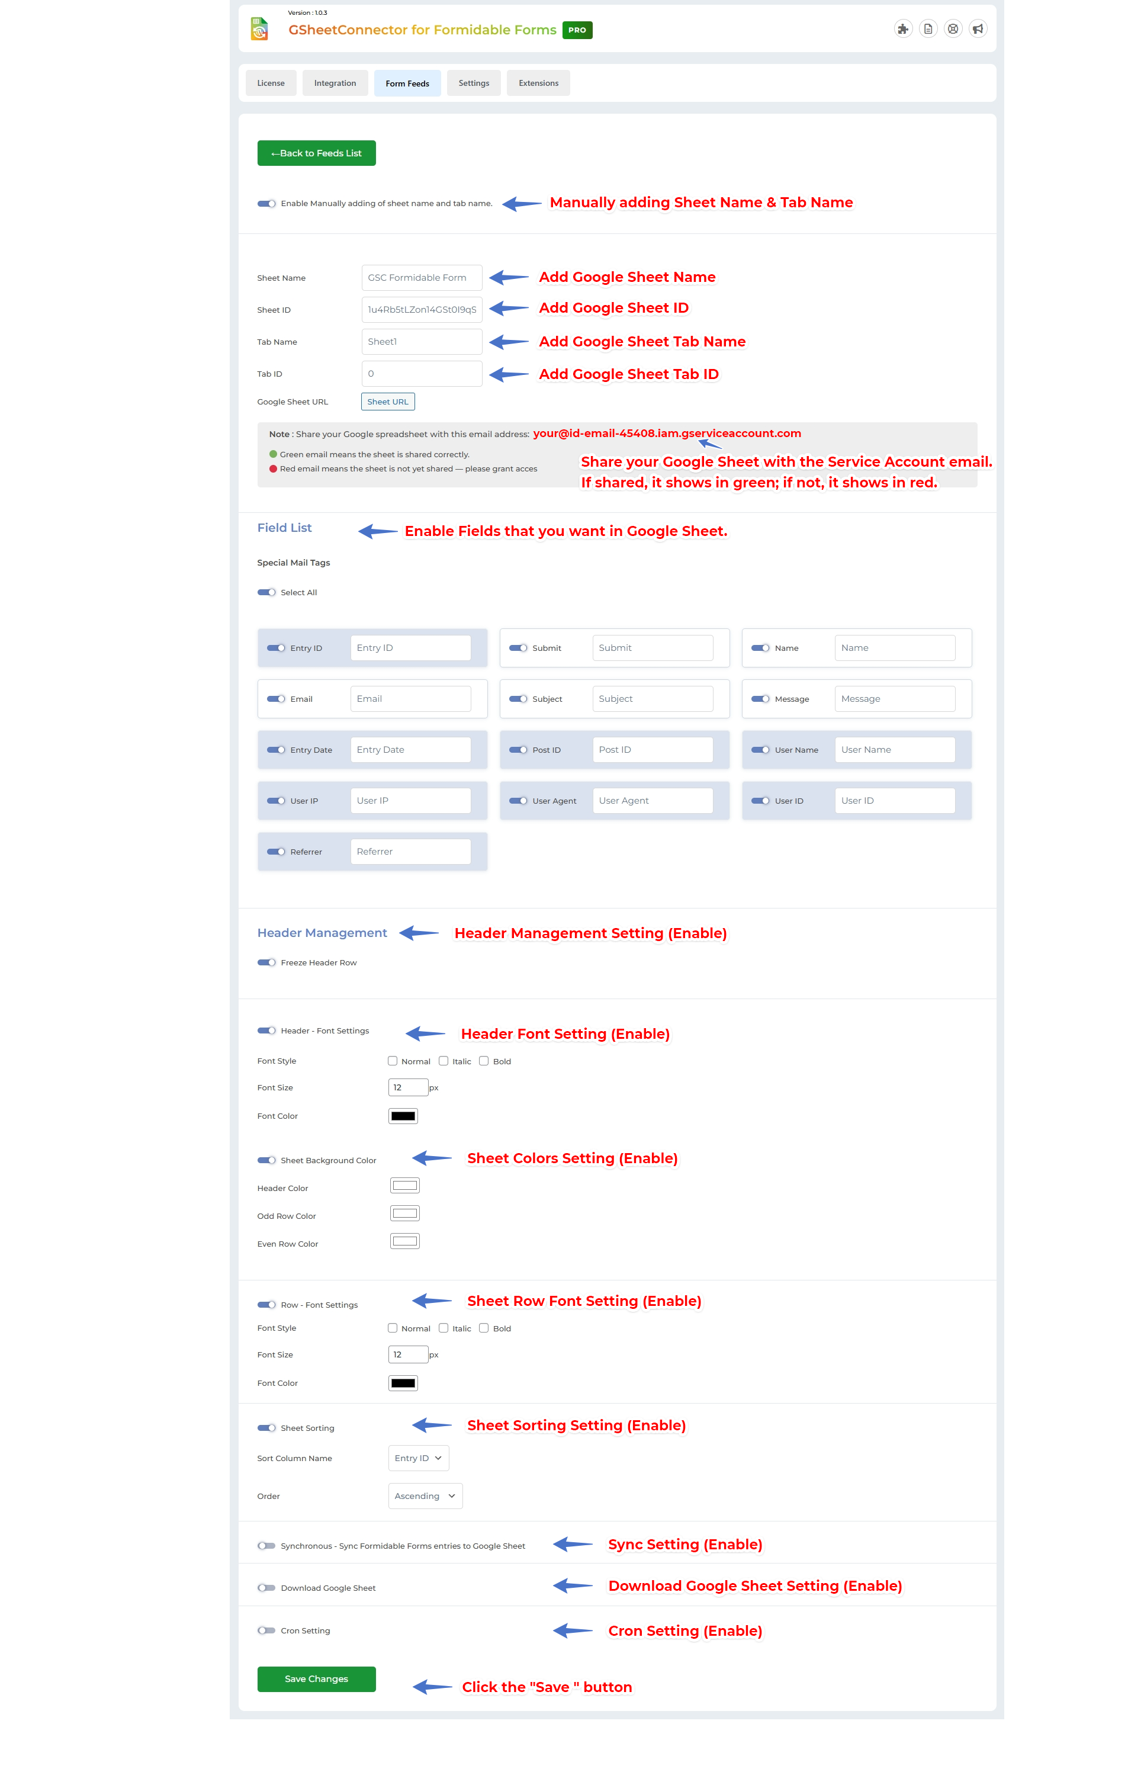This screenshot has width=1128, height=1772.
Task: Enable Synchronous sync to Google Sheet
Action: pyautogui.click(x=266, y=1546)
